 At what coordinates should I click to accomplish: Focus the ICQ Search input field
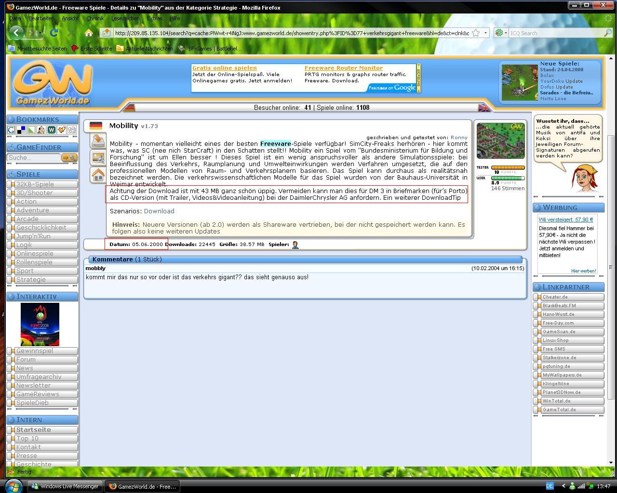(555, 33)
